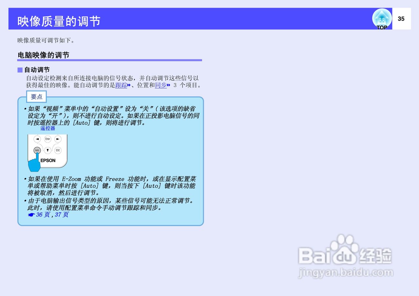Click the Enter button on the remote illustration

48,139
